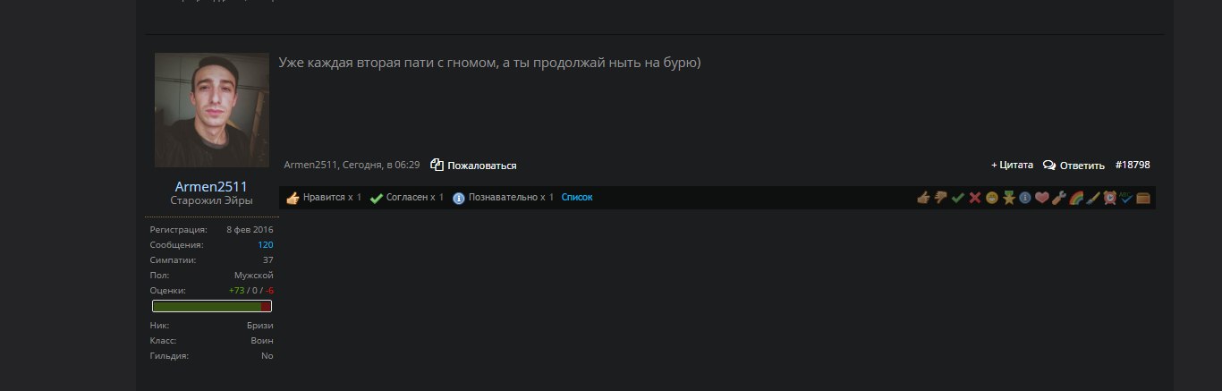Open Armen2511 profile avatar image
Image resolution: width=1222 pixels, height=391 pixels.
212,110
